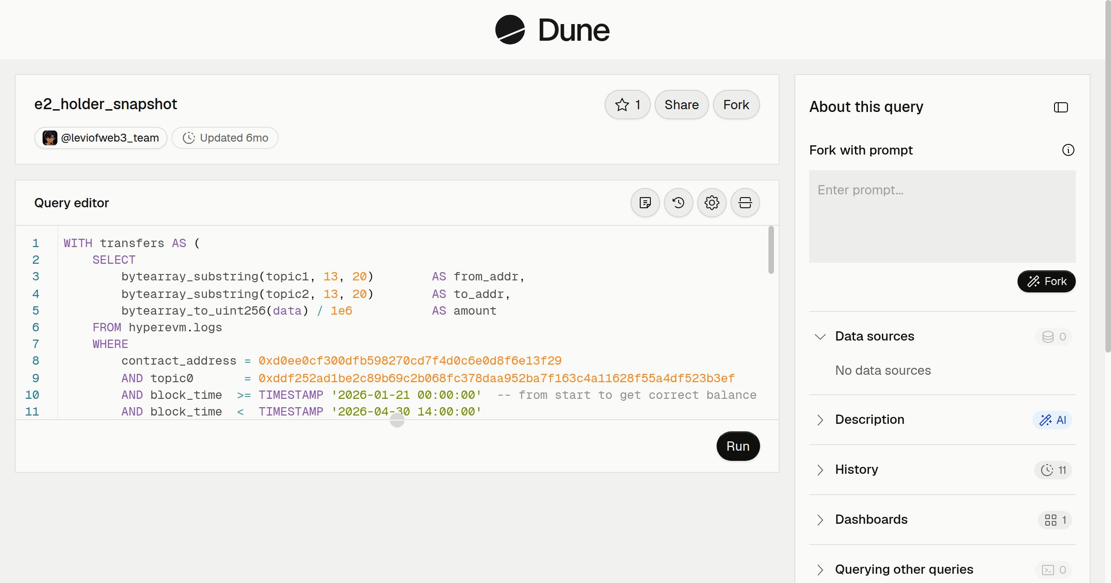Click the Share button
This screenshot has width=1111, height=583.
[x=681, y=105]
